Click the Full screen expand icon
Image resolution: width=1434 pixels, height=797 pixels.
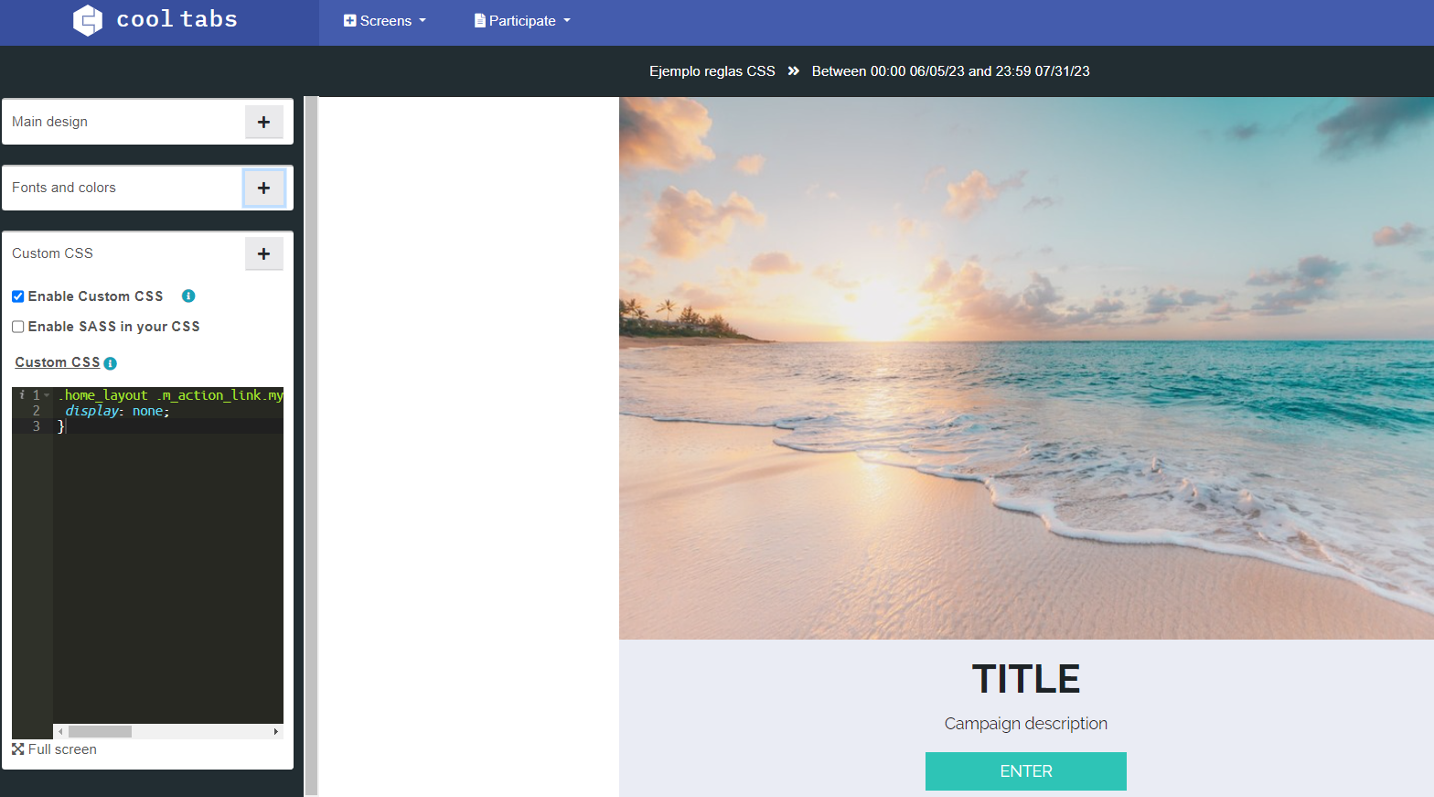18,749
